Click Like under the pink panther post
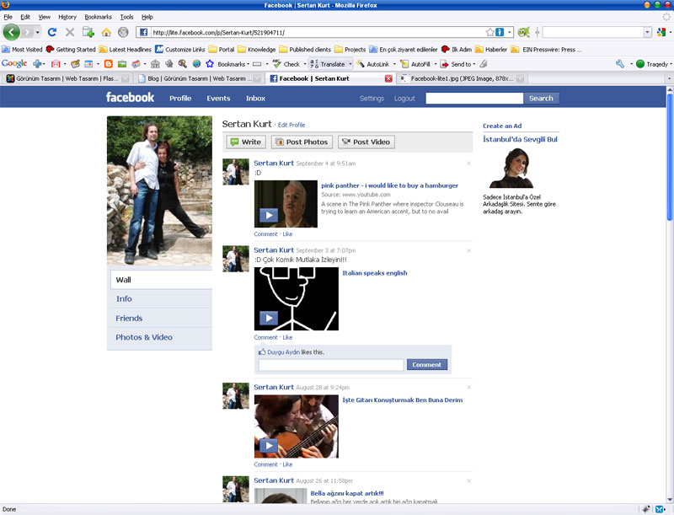 point(287,234)
